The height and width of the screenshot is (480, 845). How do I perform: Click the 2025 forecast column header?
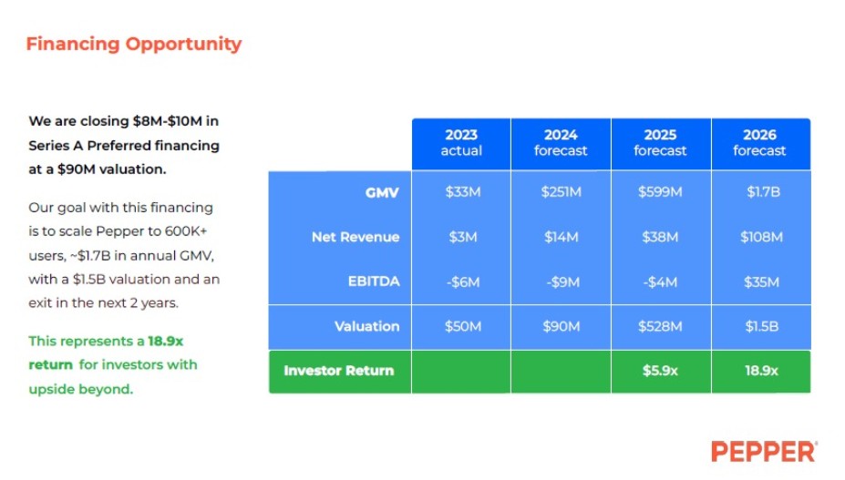pyautogui.click(x=660, y=143)
